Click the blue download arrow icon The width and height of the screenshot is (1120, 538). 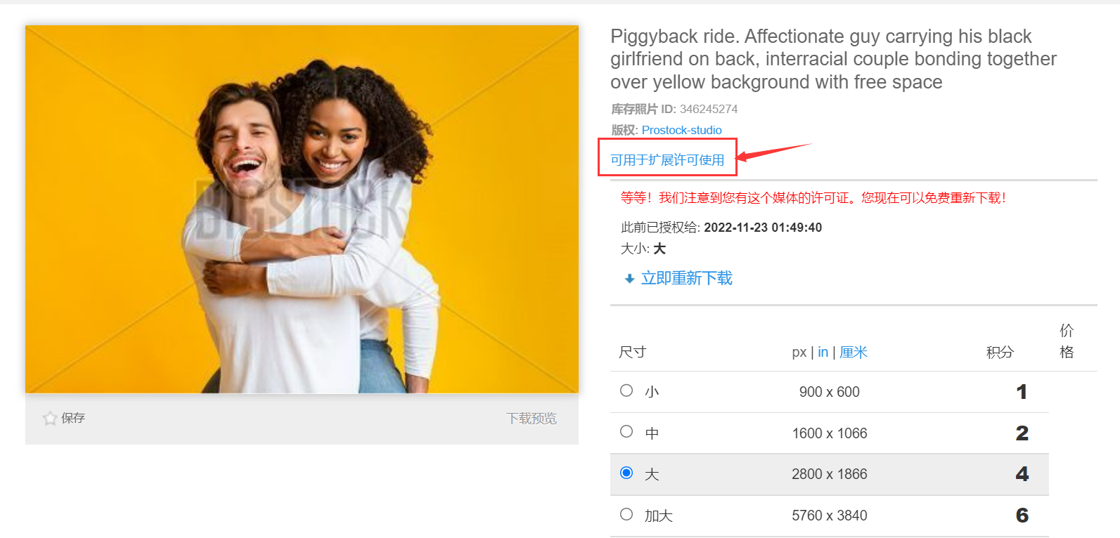[x=629, y=279]
